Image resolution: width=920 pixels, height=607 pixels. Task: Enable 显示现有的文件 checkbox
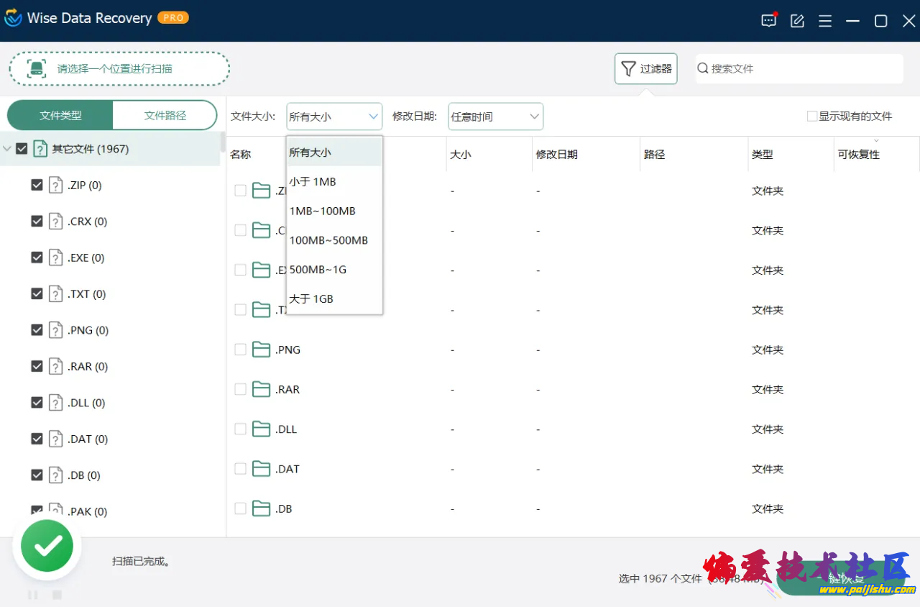click(812, 116)
